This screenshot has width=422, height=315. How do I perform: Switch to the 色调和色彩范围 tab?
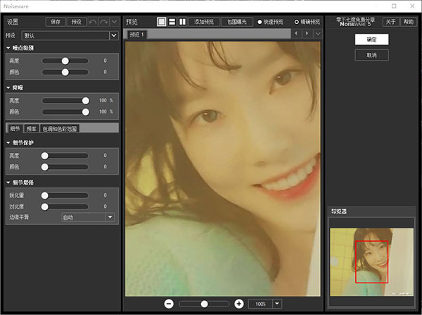coord(59,128)
